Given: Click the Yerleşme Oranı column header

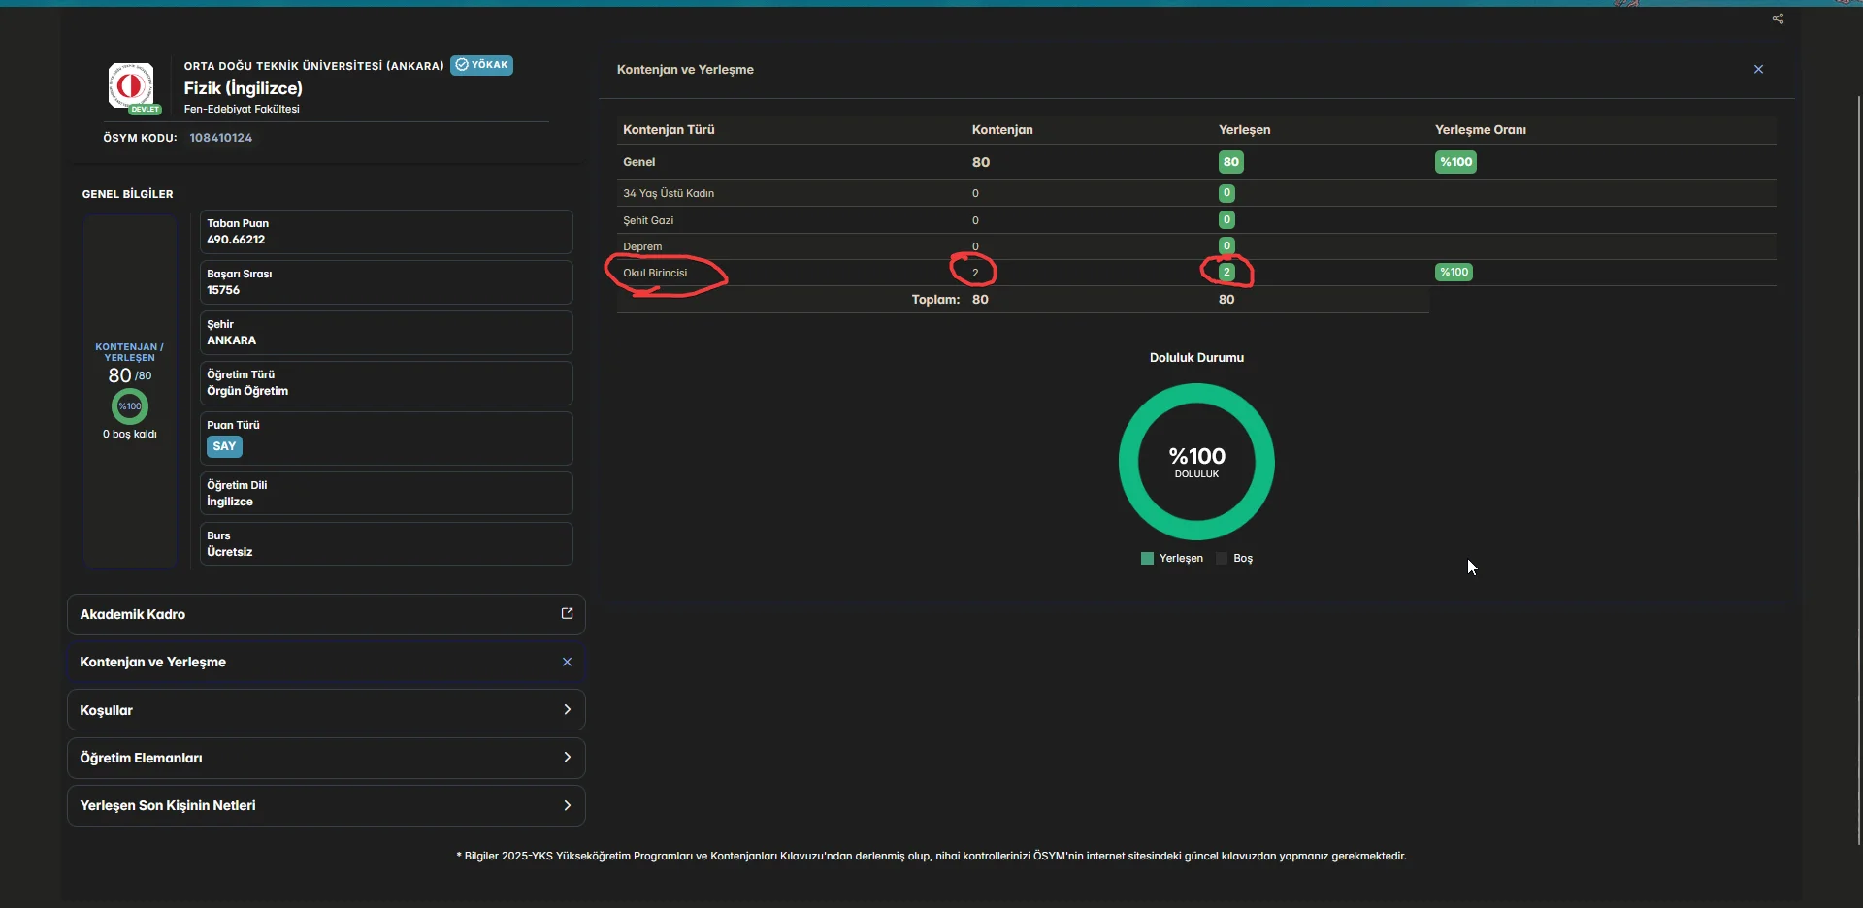Looking at the screenshot, I should 1481,129.
